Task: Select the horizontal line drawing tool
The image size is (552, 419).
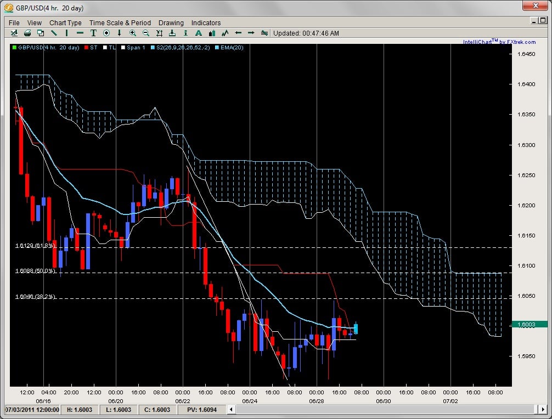Action: (80, 33)
